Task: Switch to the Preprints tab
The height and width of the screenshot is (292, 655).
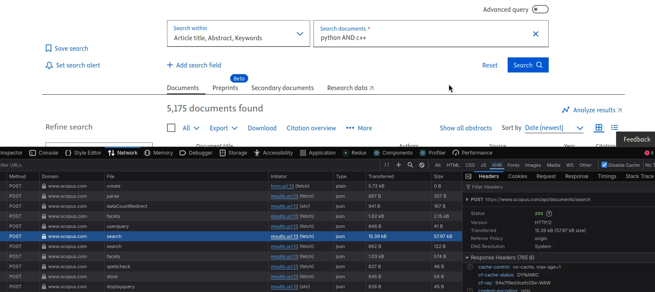Action: tap(225, 88)
